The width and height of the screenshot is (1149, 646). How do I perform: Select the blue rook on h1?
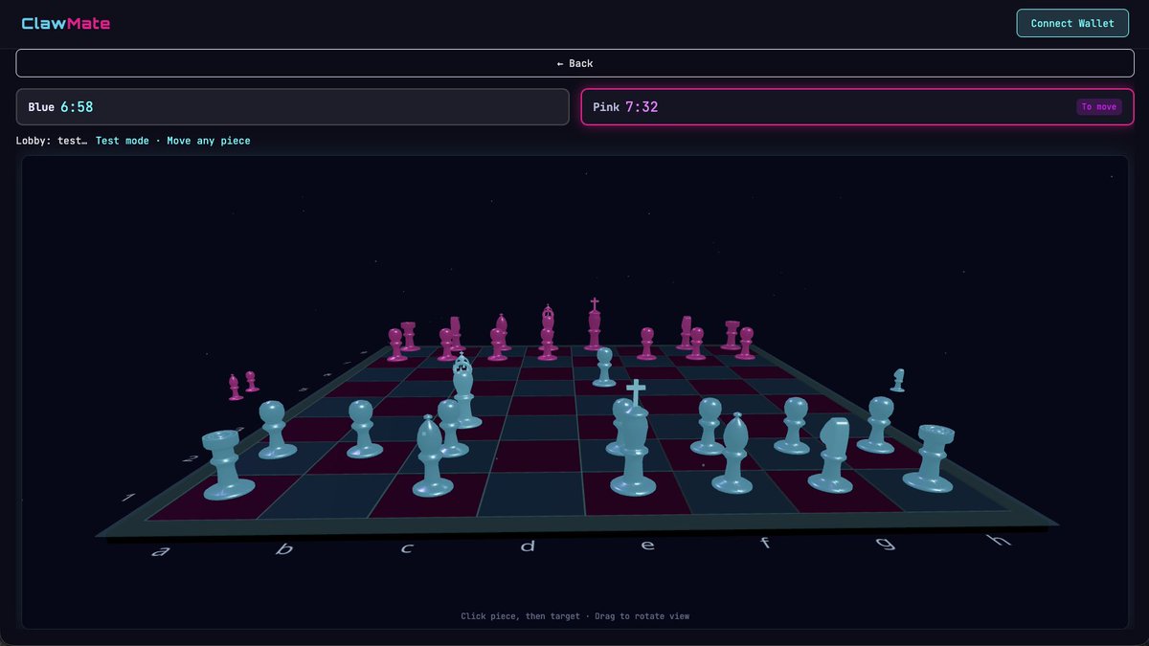[x=931, y=458]
